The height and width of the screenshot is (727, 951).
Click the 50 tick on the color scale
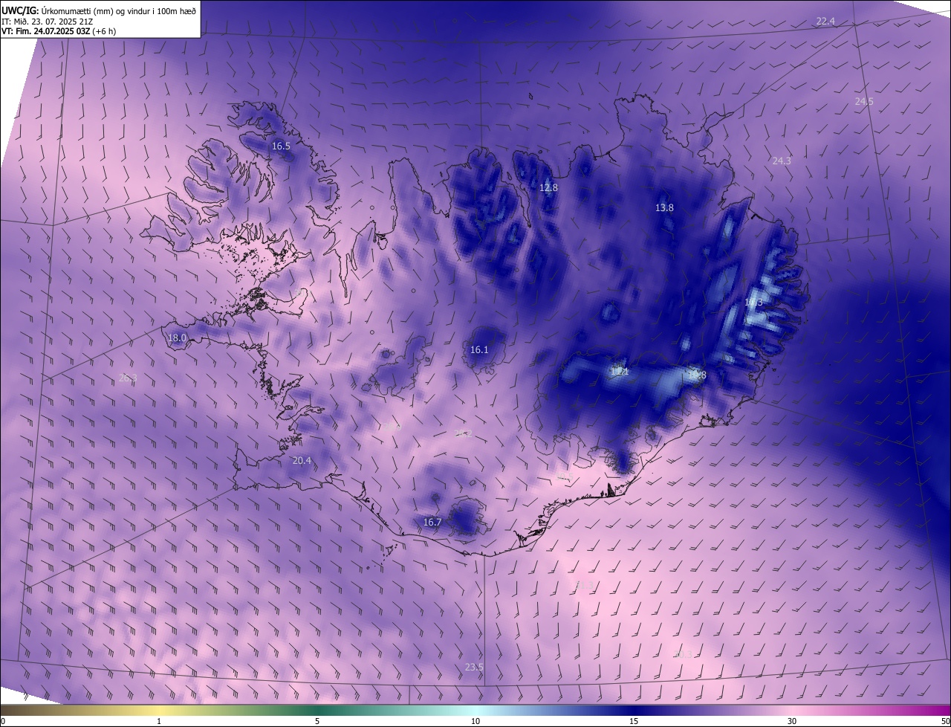tap(945, 721)
